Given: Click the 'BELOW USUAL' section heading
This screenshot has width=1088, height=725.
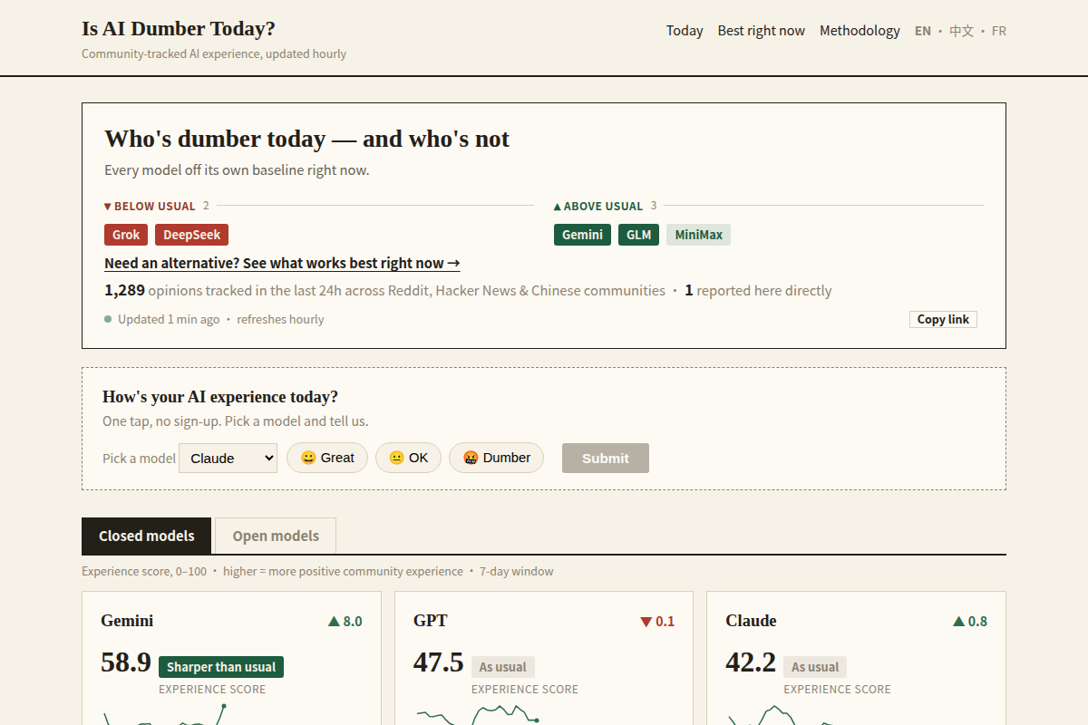Looking at the screenshot, I should pos(150,207).
